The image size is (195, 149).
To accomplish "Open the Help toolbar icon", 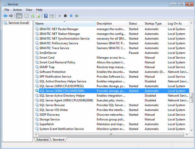I will click(x=46, y=16).
